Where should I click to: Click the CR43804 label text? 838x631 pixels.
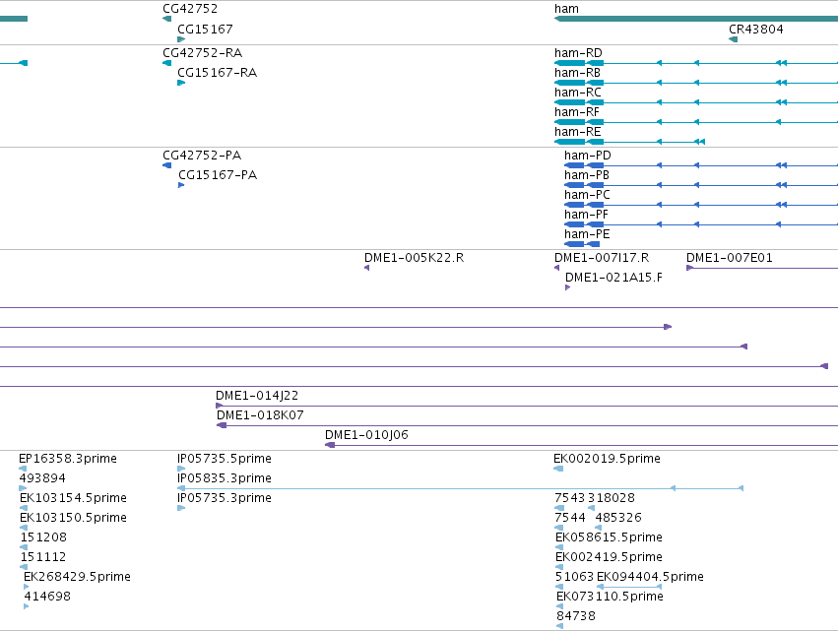pyautogui.click(x=756, y=29)
